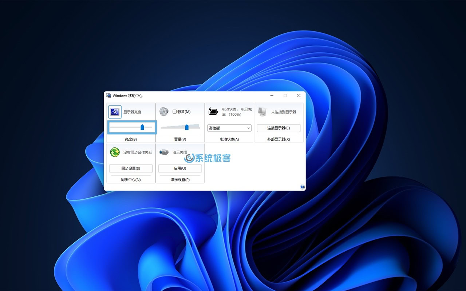This screenshot has height=291, width=466.
Task: Click the Mobility Center title bar icon
Action: tap(108, 95)
